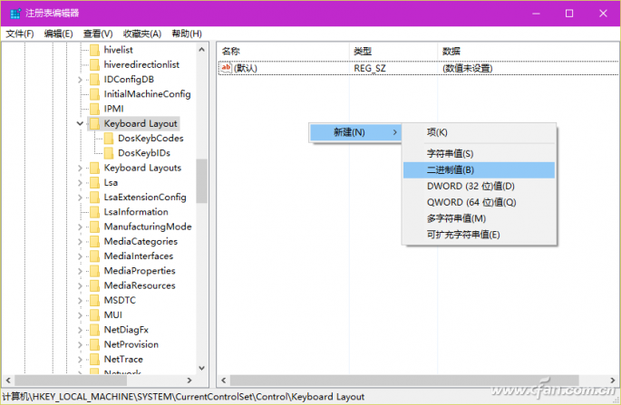Click the hivelist folder icon
The image size is (621, 405).
point(94,50)
